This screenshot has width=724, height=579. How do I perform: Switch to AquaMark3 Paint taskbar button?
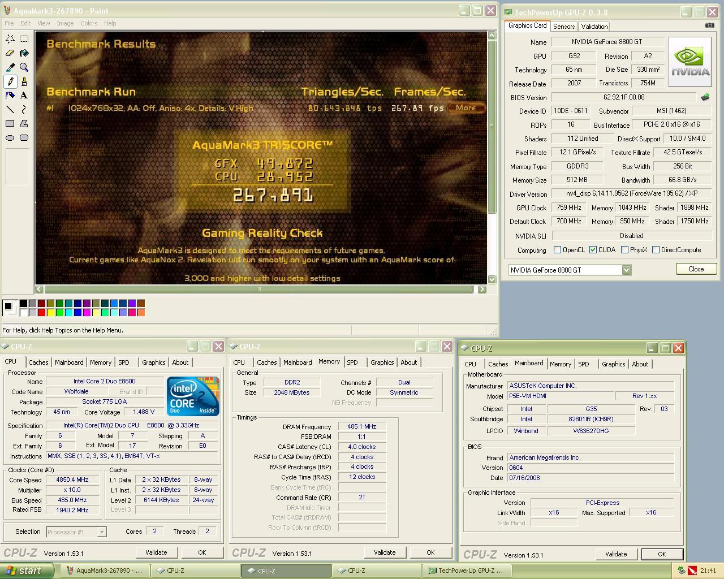tap(105, 571)
